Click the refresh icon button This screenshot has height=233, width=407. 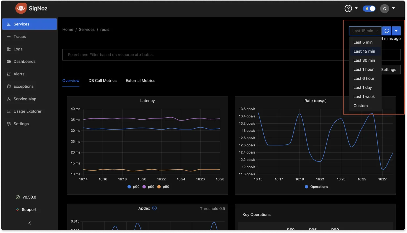click(x=387, y=31)
